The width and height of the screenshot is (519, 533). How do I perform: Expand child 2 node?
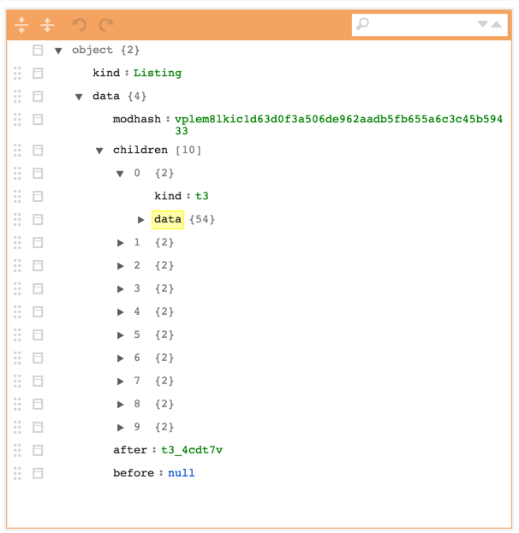(x=120, y=266)
